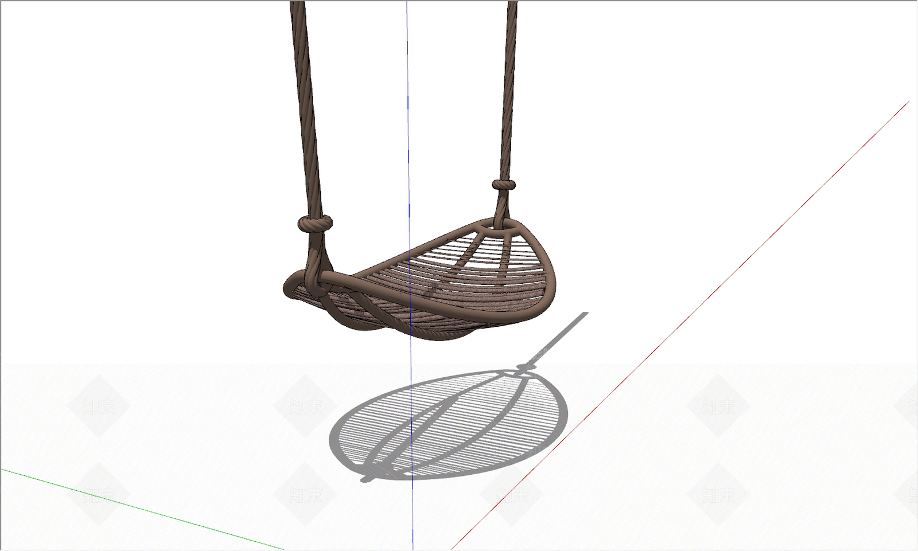Image resolution: width=918 pixels, height=551 pixels.
Task: Click the right rope knot above seat
Action: (503, 185)
